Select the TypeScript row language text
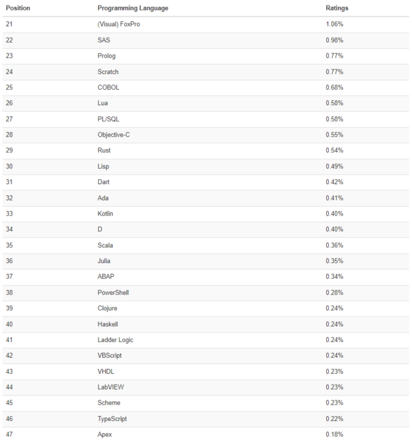Screen dimensions: 412x441 click(113, 418)
